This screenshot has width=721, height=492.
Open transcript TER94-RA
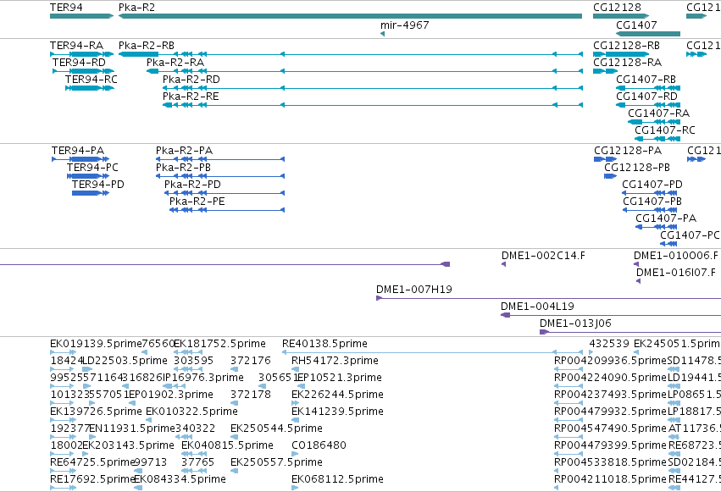(x=82, y=54)
